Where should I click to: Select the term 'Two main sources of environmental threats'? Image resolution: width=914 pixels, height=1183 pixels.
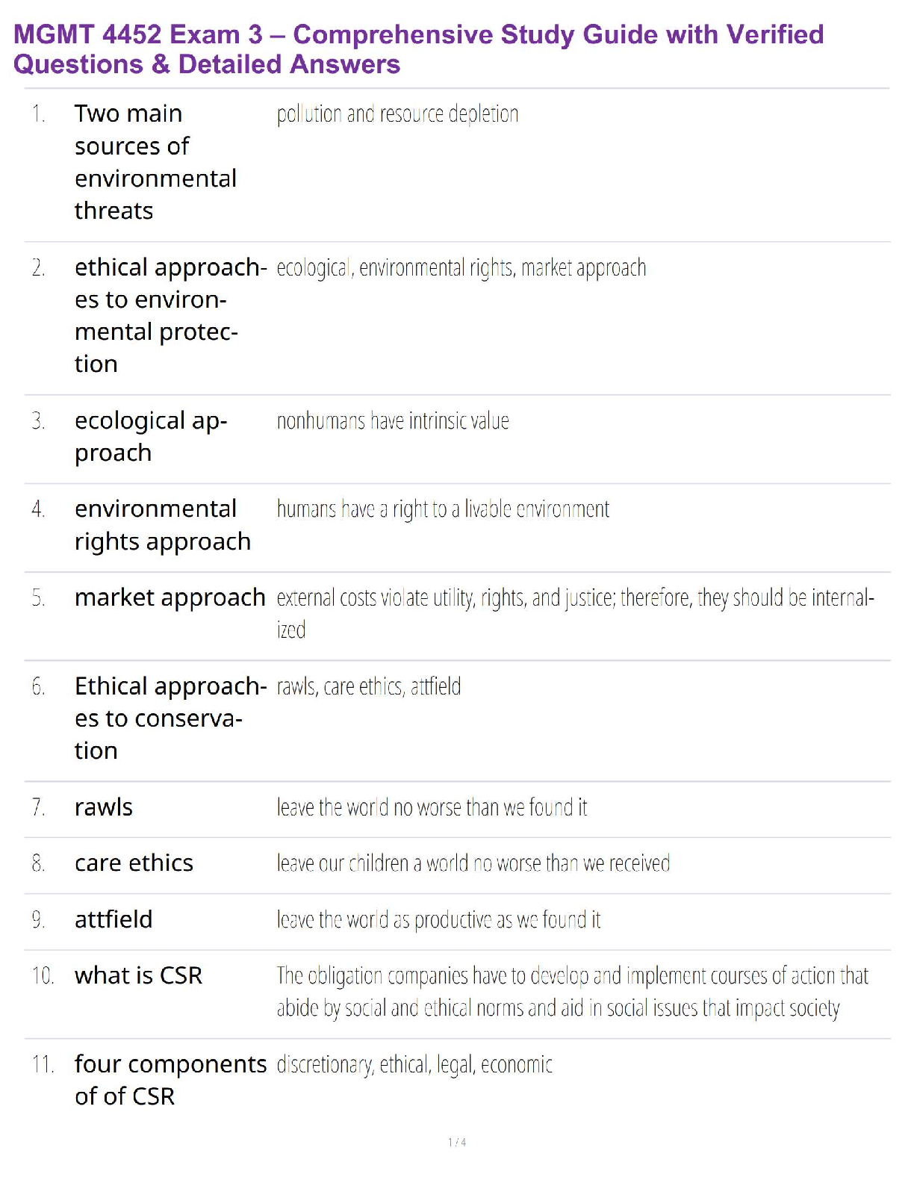[155, 162]
